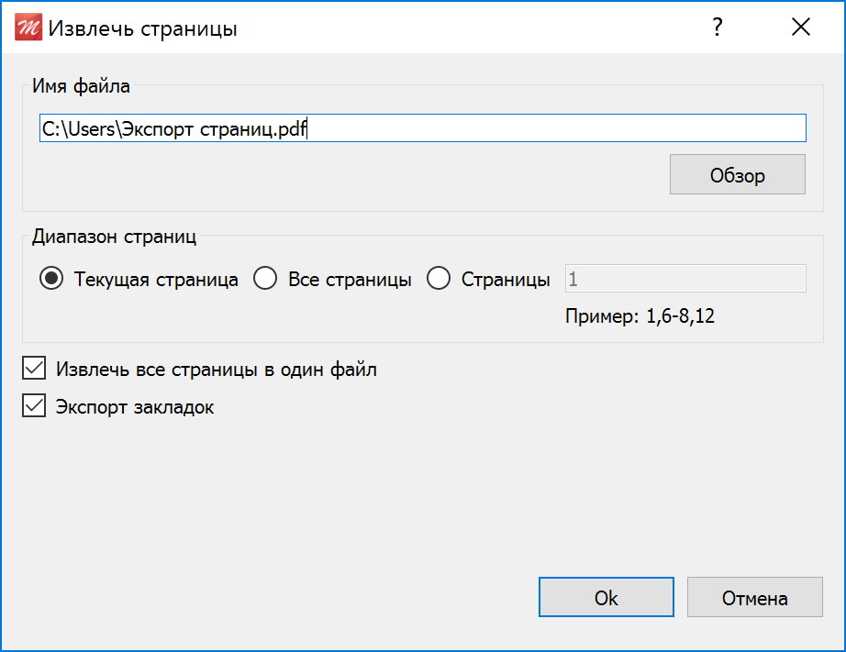Click the Имя файла group label

[x=81, y=86]
